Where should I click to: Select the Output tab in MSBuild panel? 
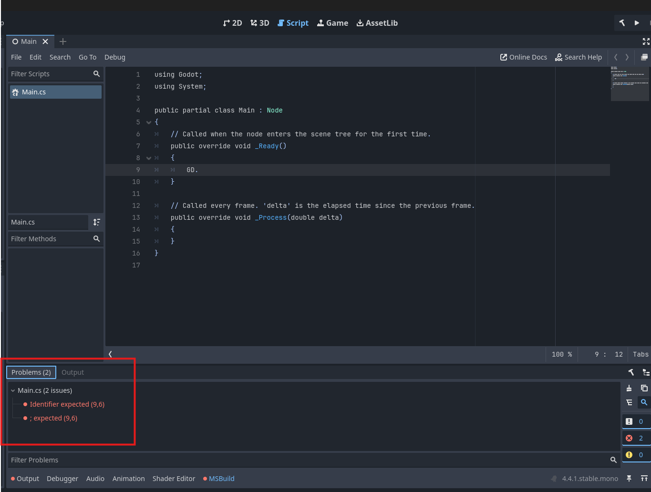[72, 372]
